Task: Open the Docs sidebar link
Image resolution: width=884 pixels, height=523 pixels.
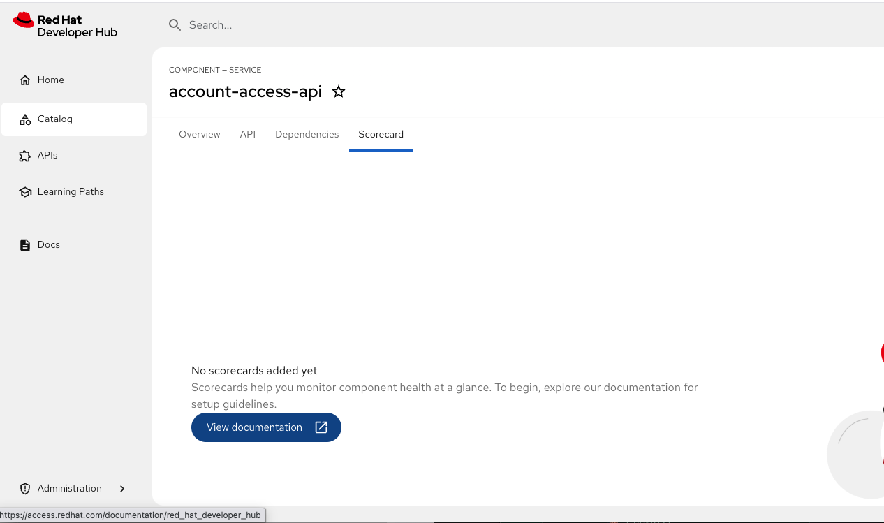Action: pos(49,245)
